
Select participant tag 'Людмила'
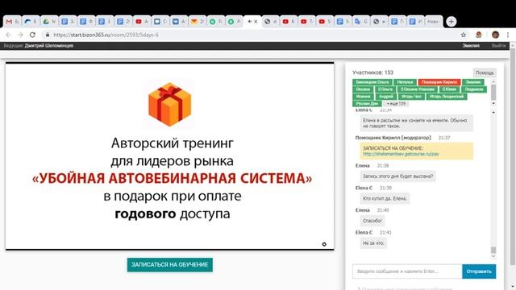pyautogui.click(x=474, y=89)
